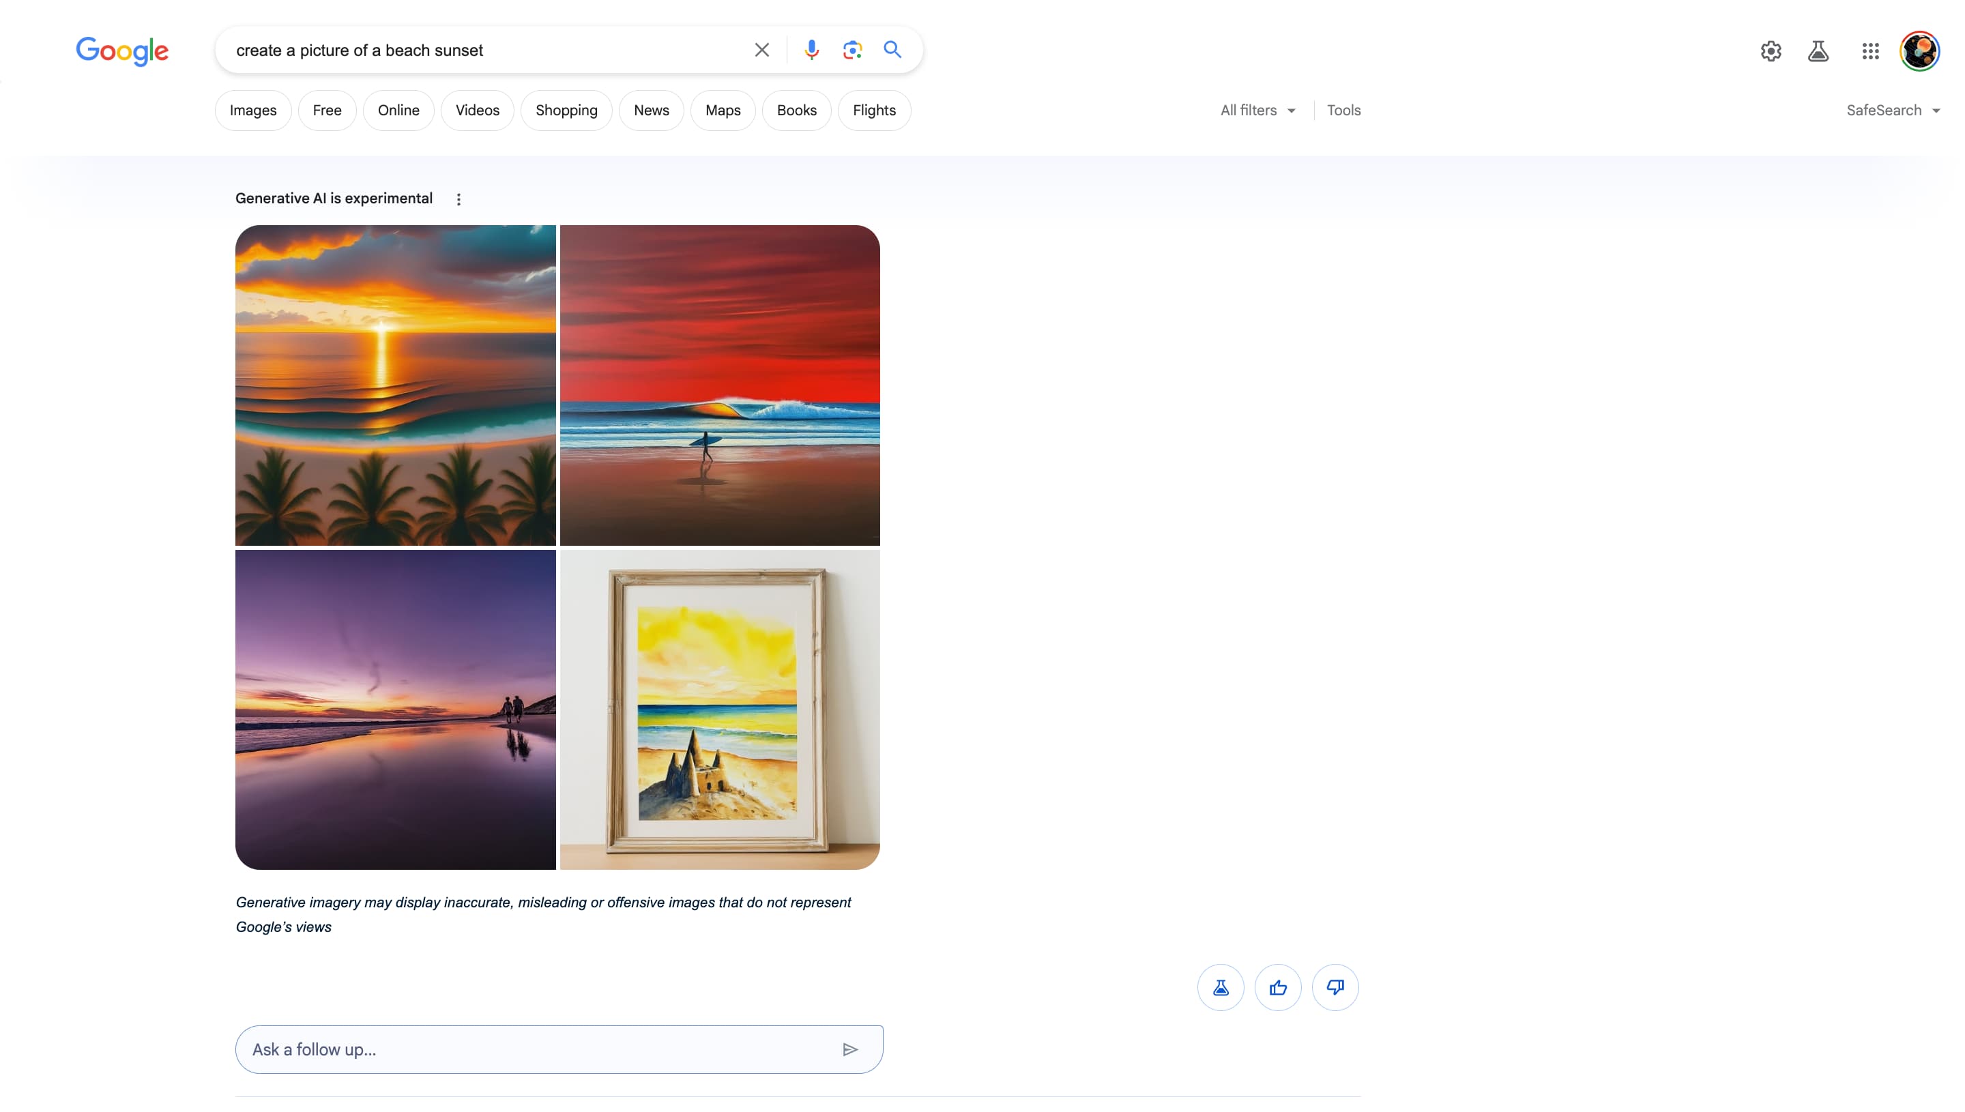
Task: Clear the search query with the X icon
Action: (x=761, y=49)
